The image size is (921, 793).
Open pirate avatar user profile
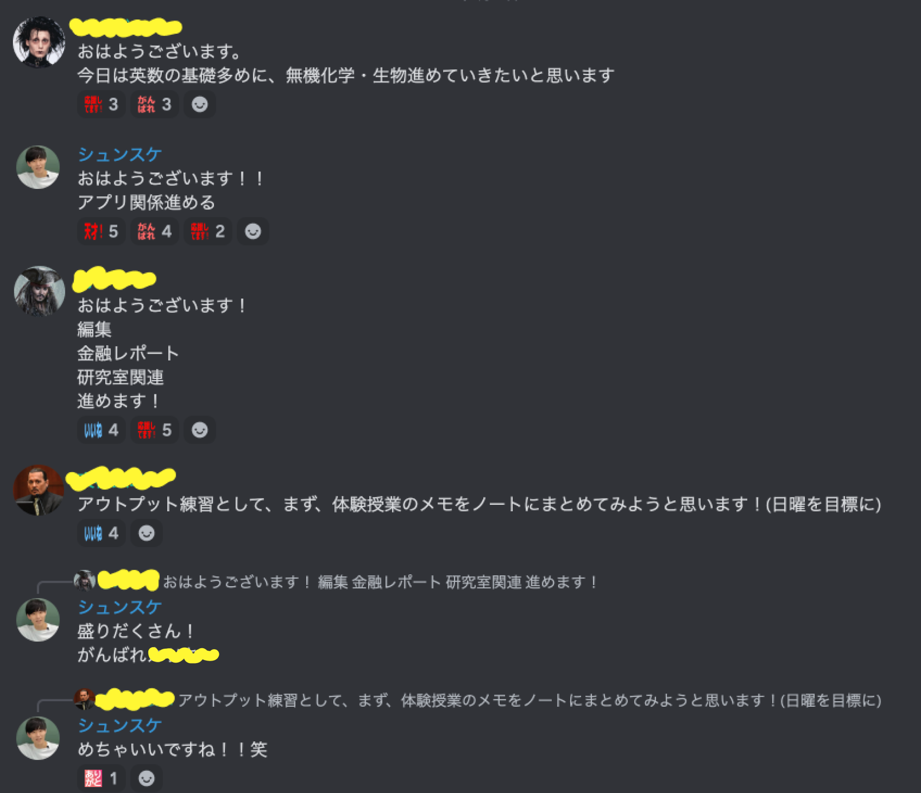[x=39, y=292]
